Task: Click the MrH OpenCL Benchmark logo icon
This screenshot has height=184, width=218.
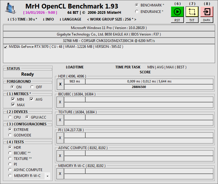Action: (x=11, y=9)
